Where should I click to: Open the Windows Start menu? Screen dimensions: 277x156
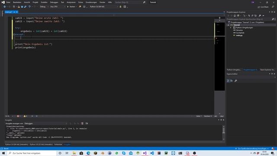[3, 153]
